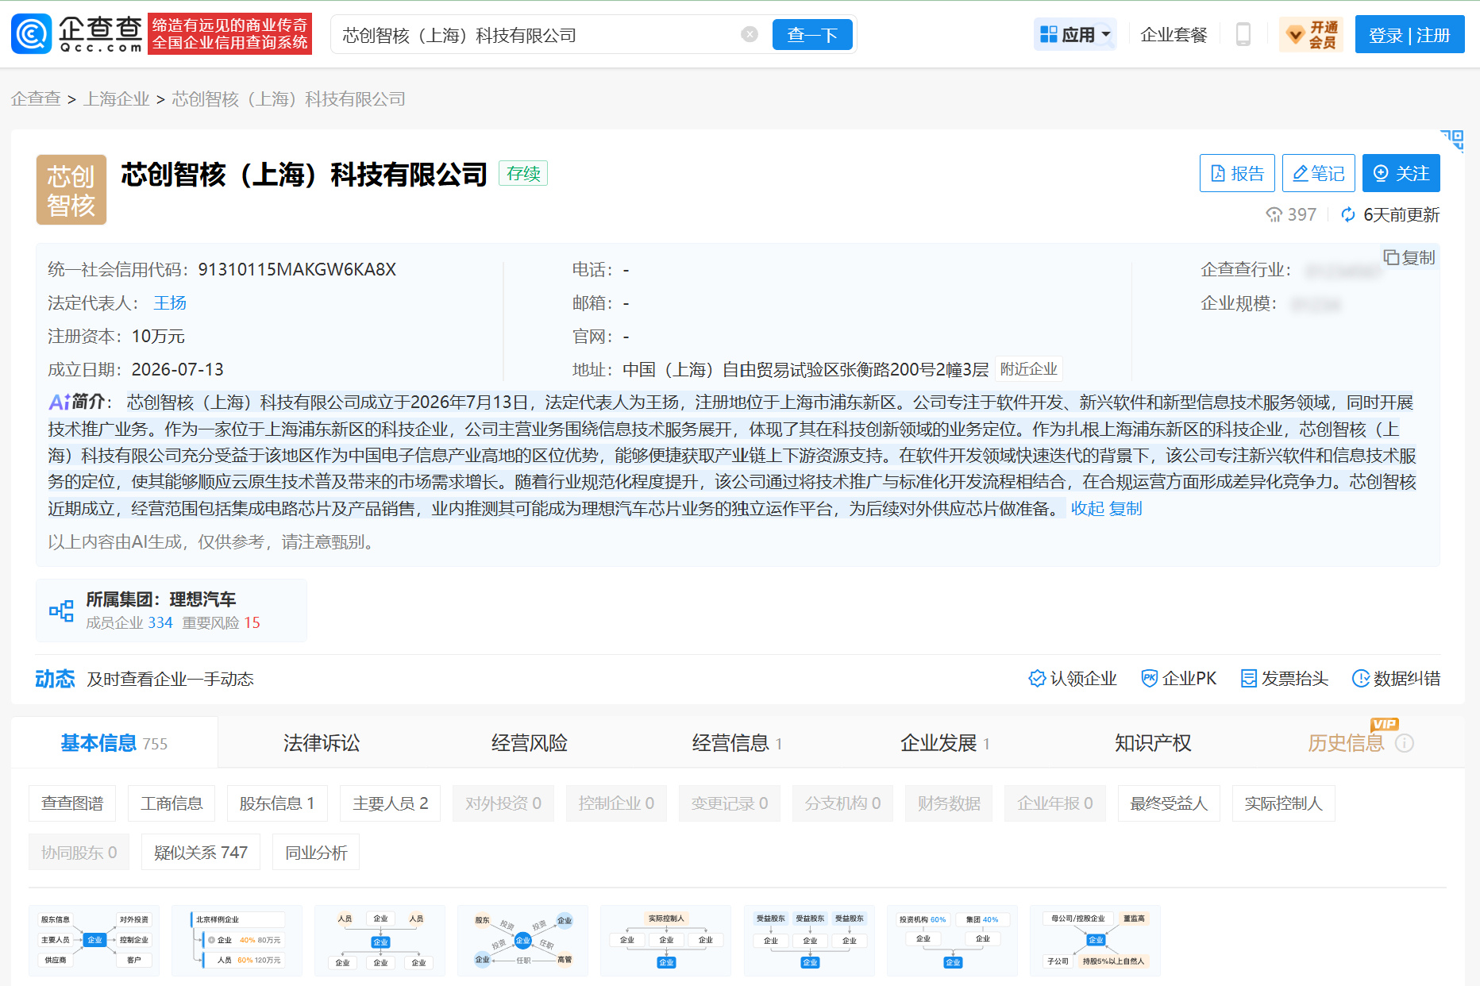Clear the search box with the X icon
The height and width of the screenshot is (986, 1480).
coord(750,34)
